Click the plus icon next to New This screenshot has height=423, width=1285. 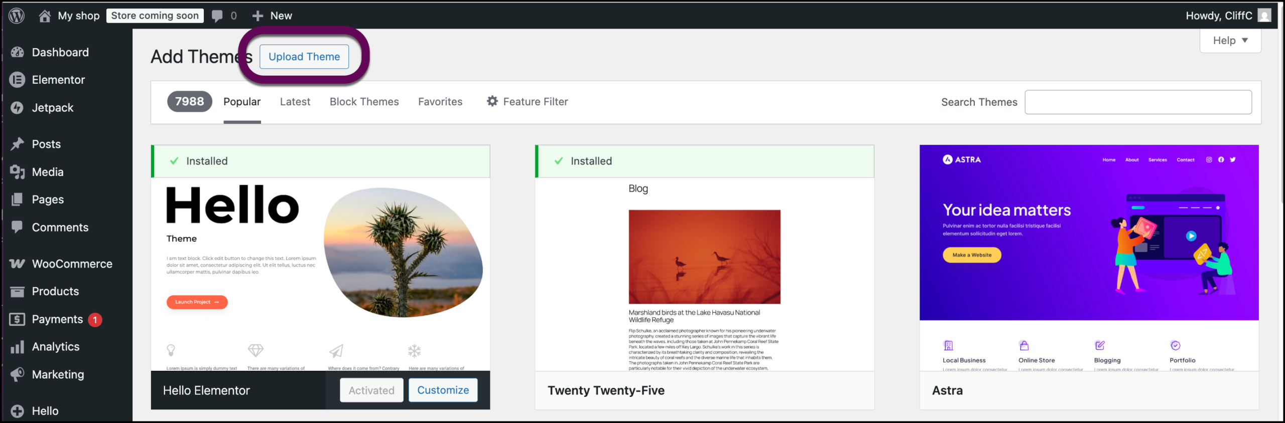pos(258,16)
